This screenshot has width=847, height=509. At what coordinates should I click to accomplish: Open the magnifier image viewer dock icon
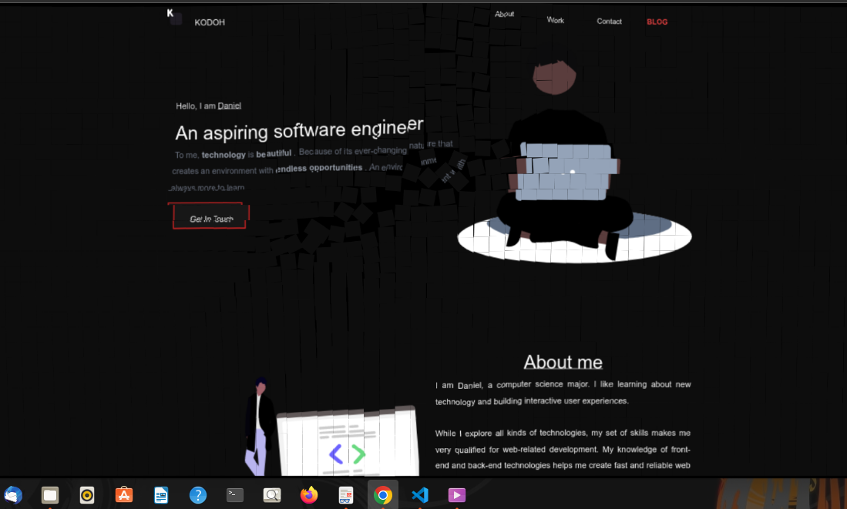click(272, 495)
